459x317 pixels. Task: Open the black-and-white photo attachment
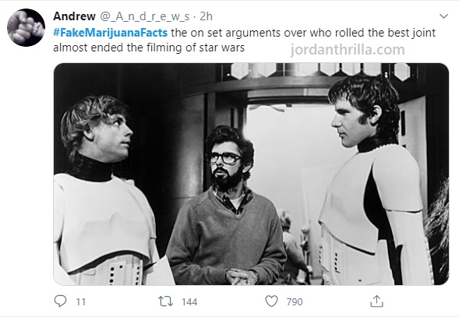coord(251,174)
